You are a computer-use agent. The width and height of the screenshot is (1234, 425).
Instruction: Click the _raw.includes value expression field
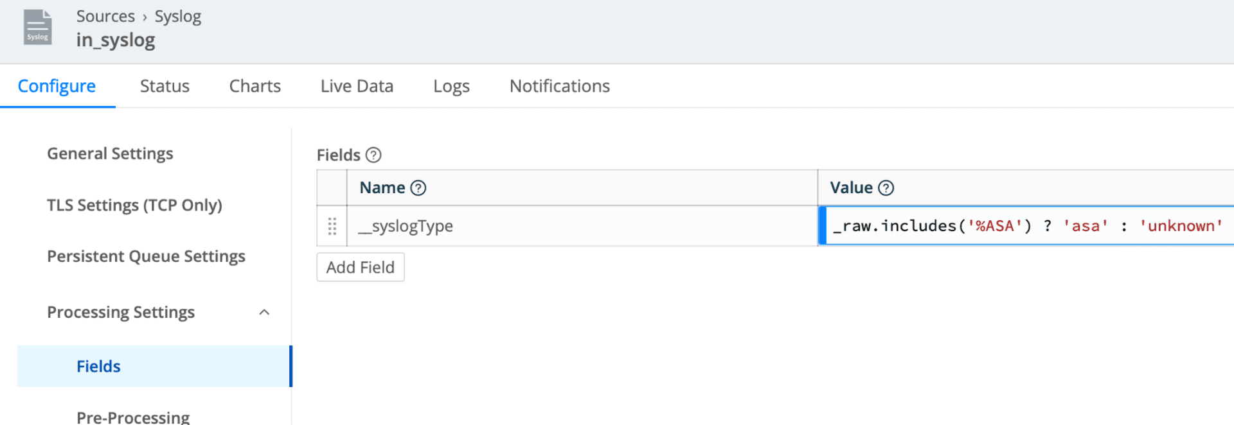point(1028,226)
